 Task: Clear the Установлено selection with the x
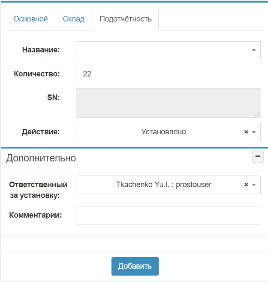tap(246, 132)
